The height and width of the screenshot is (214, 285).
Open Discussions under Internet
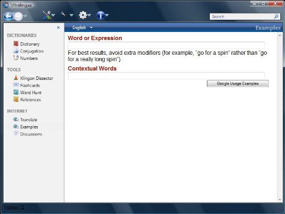[31, 134]
